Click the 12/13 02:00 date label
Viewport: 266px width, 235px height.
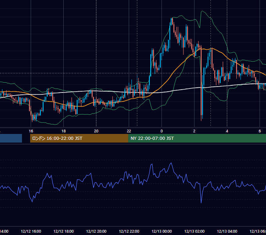[194, 231]
